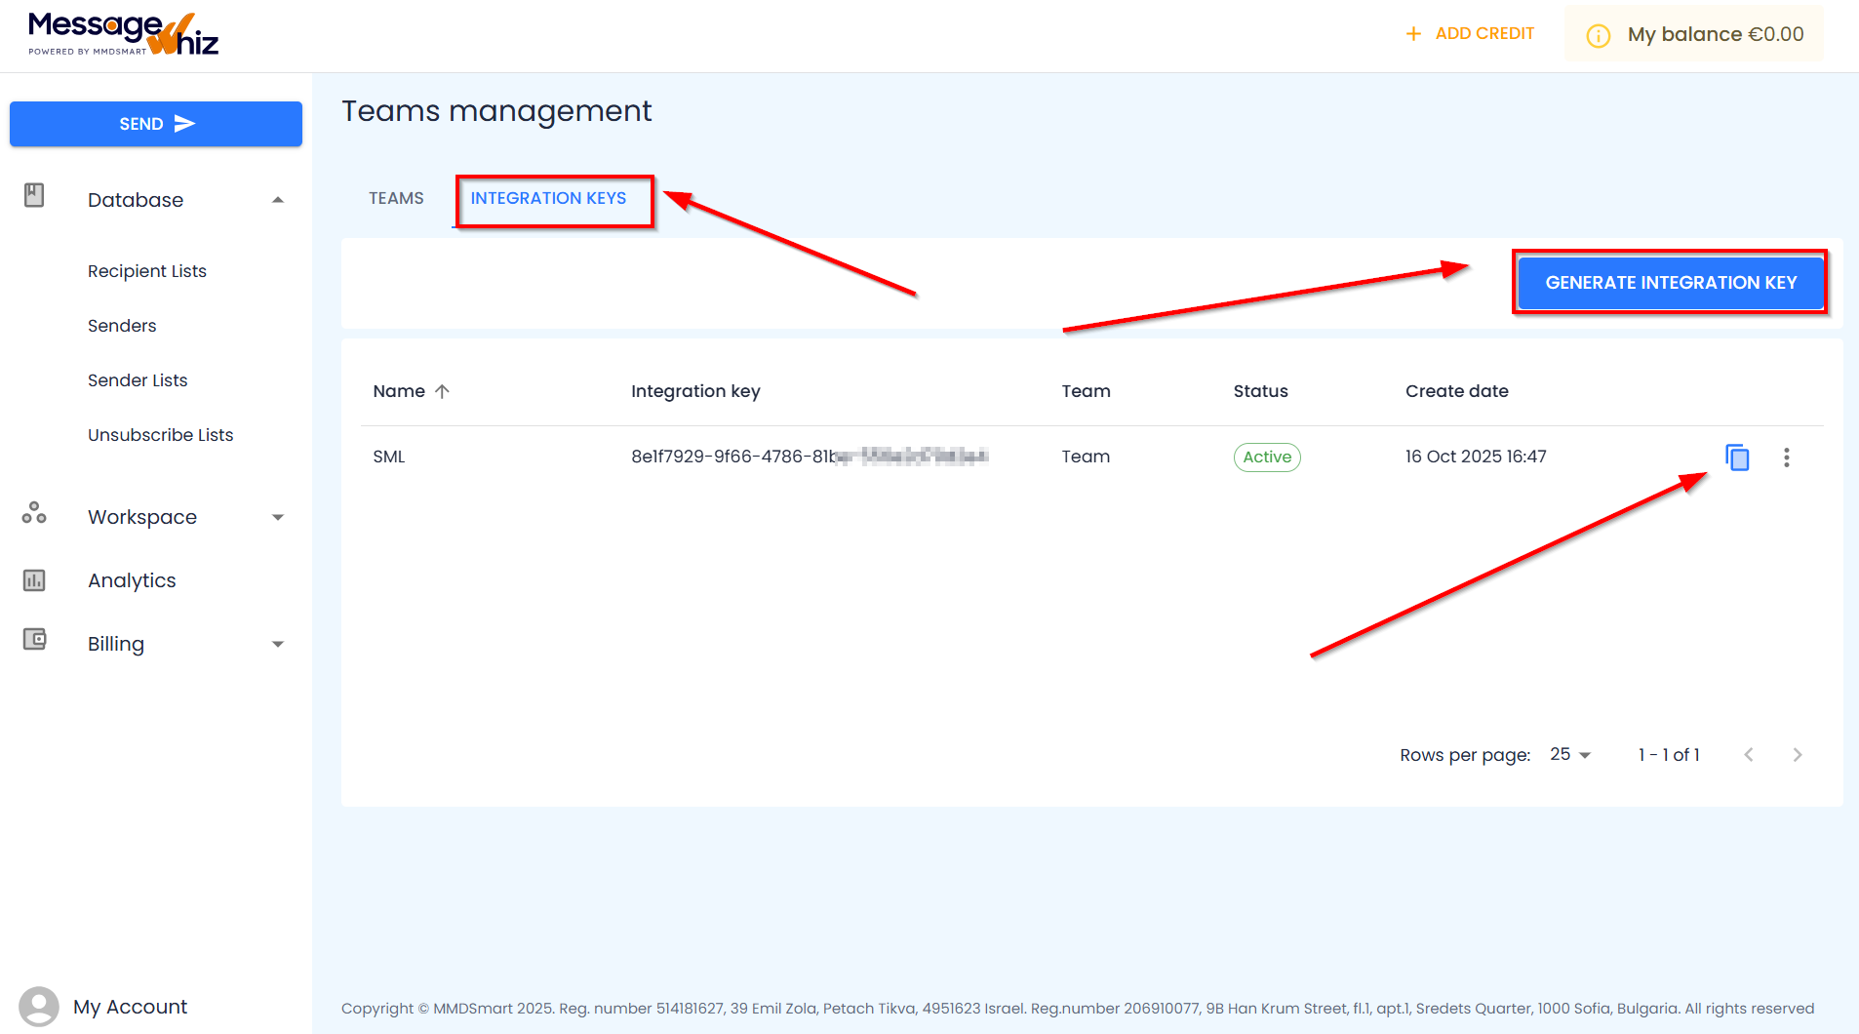1859x1034 pixels.
Task: Click the Name column sort arrow
Action: pyautogui.click(x=442, y=391)
